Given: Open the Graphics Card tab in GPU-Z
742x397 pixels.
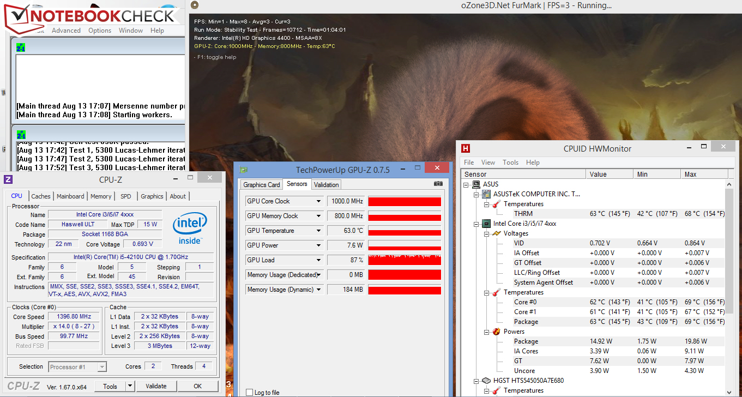Looking at the screenshot, I should click(262, 185).
